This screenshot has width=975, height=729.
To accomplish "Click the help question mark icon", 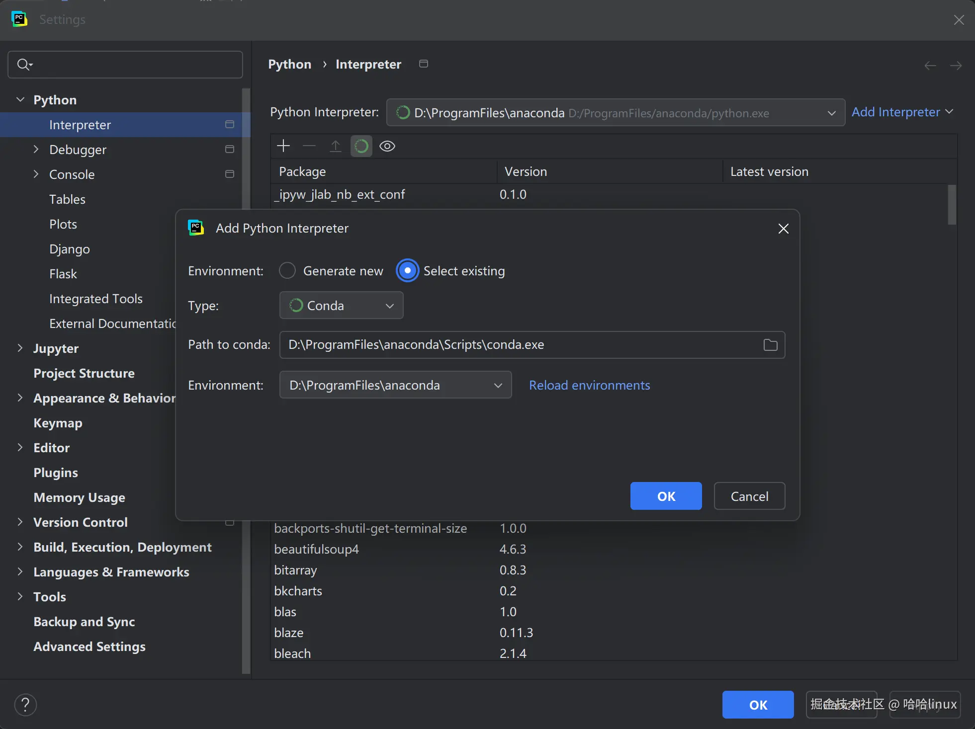I will point(25,704).
